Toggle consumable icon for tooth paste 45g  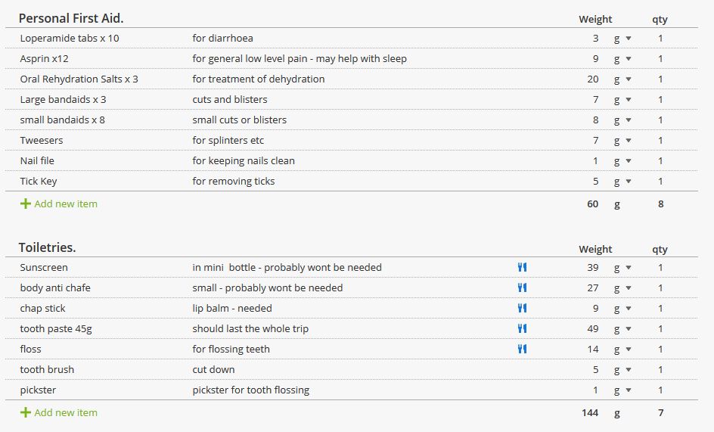[522, 328]
